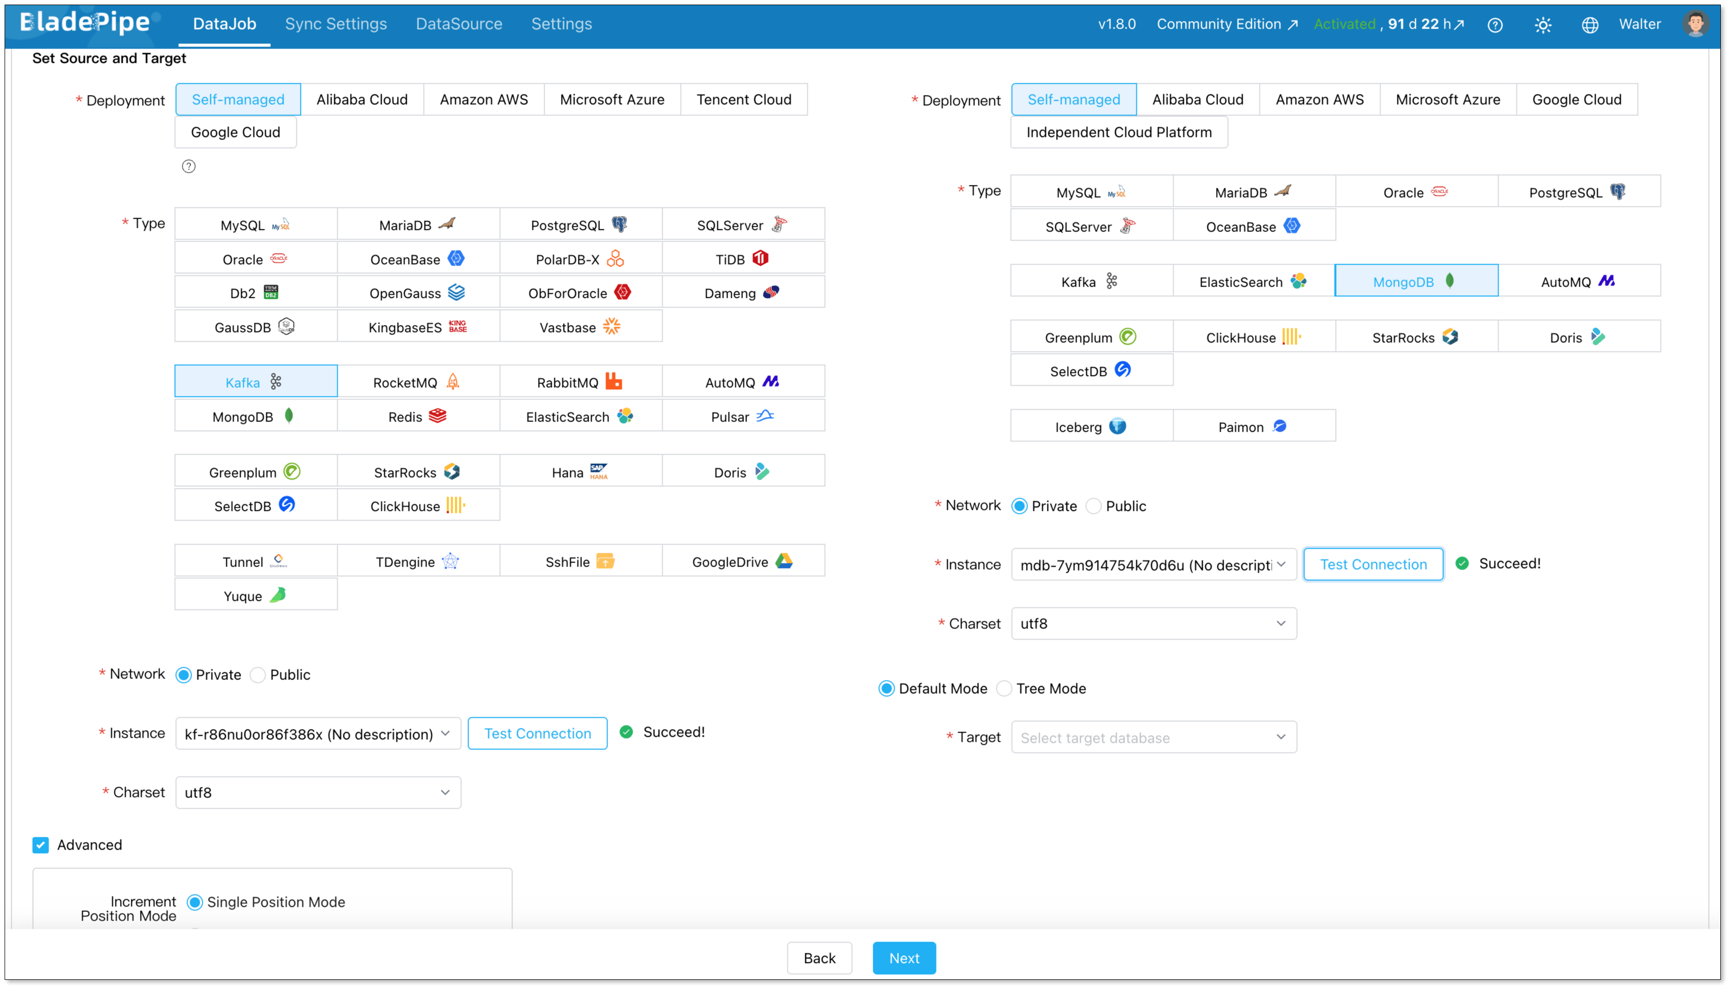This screenshot has height=987, width=1728.
Task: Click the Back button
Action: [820, 958]
